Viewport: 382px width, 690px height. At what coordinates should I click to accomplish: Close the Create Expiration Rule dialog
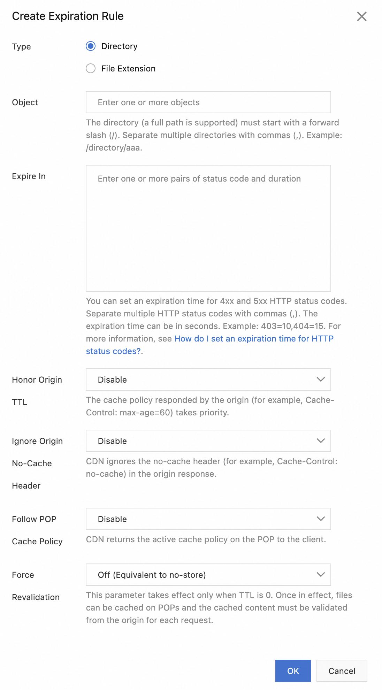[x=362, y=16]
